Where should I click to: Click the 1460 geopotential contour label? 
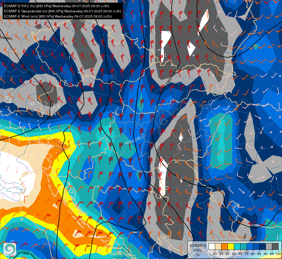(x=141, y=20)
